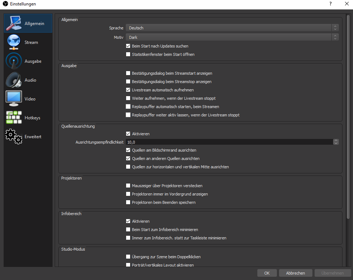Click the Video monitor icon
353x280 pixels.
[x=14, y=99]
